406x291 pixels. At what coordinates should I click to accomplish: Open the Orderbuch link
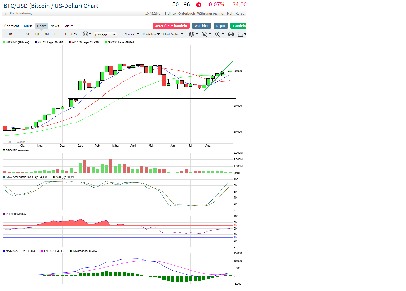coord(187,14)
